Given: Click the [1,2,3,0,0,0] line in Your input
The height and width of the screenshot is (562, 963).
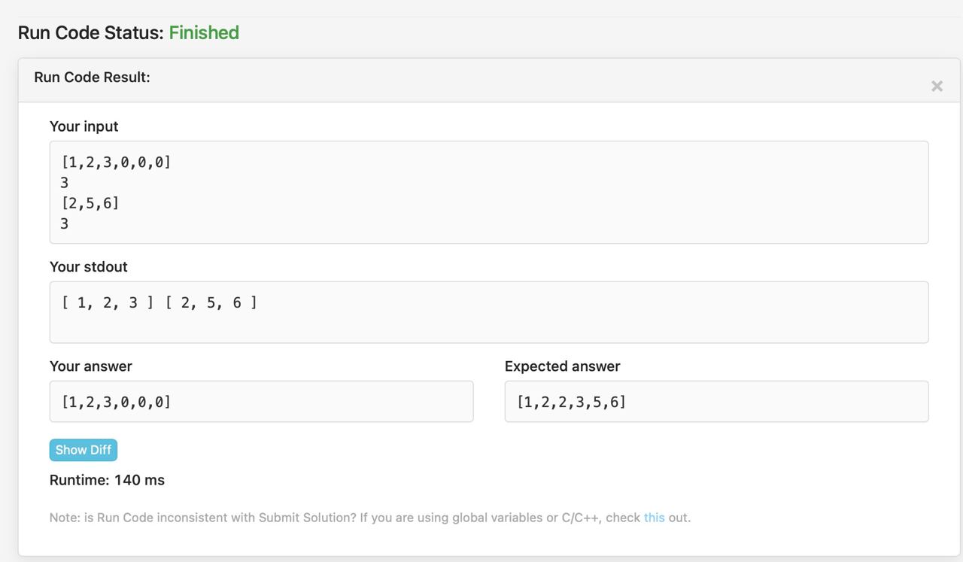Looking at the screenshot, I should click(x=116, y=162).
